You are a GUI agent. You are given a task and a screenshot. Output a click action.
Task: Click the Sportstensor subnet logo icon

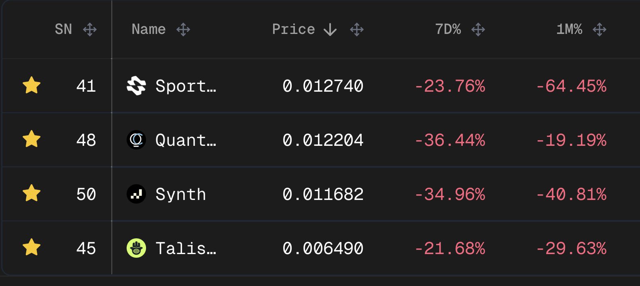(136, 86)
